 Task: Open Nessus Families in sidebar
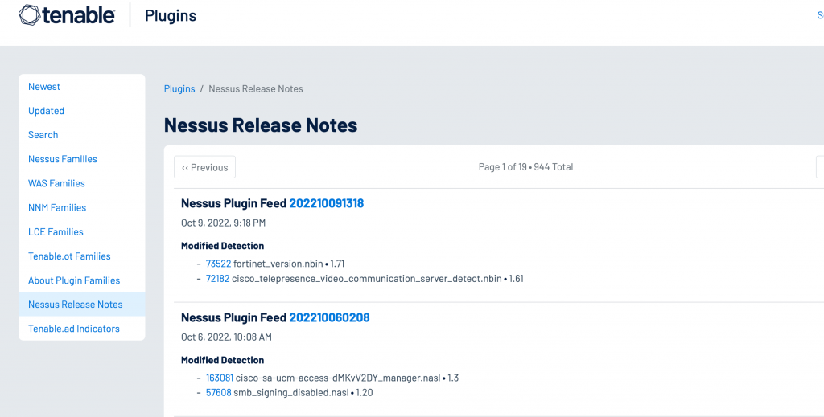pyautogui.click(x=63, y=159)
